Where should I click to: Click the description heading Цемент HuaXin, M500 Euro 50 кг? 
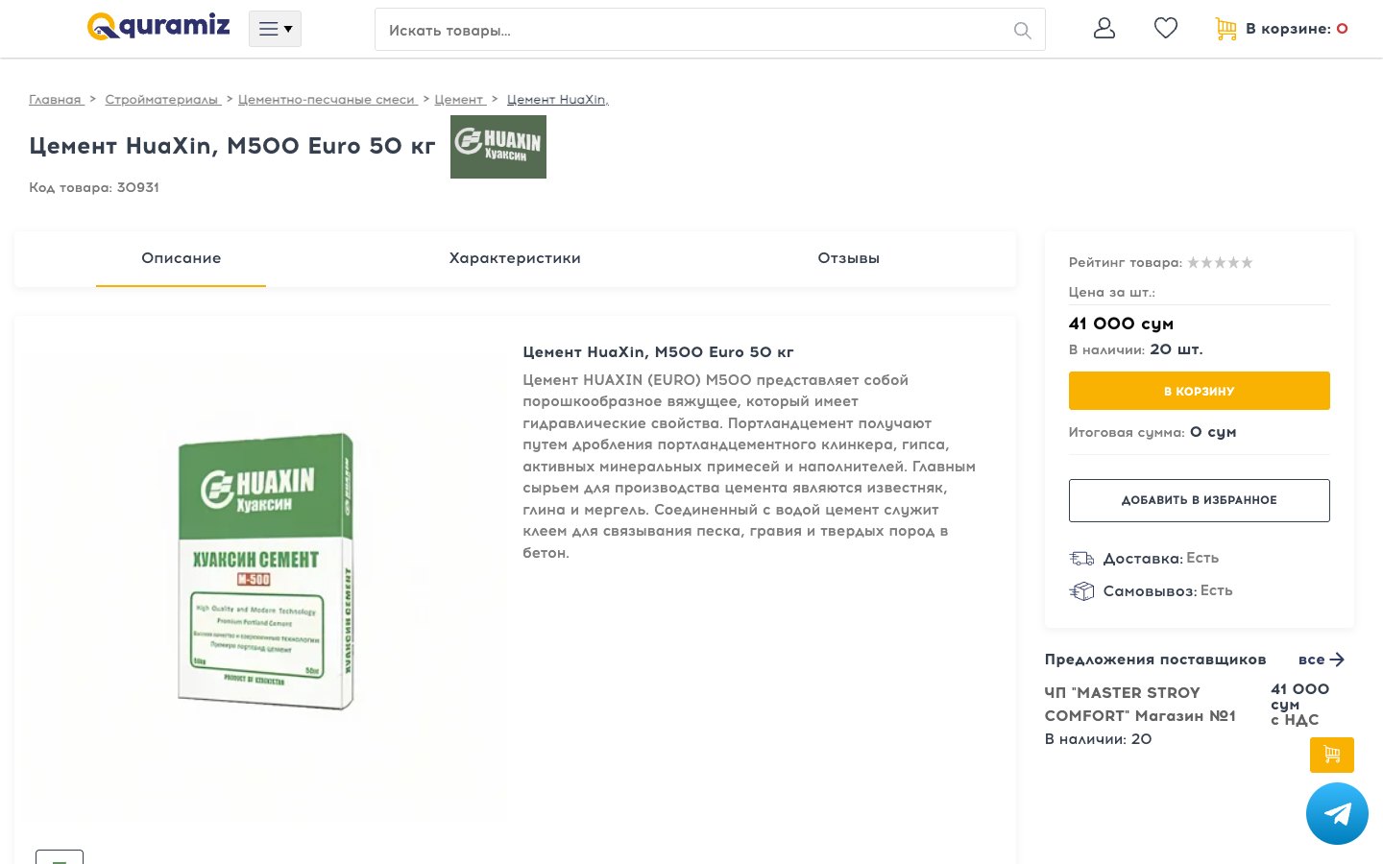(x=658, y=352)
